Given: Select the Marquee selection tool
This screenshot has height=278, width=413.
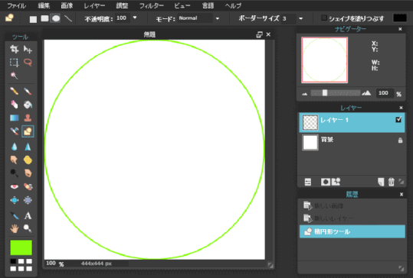Looking at the screenshot, I should pos(15,63).
